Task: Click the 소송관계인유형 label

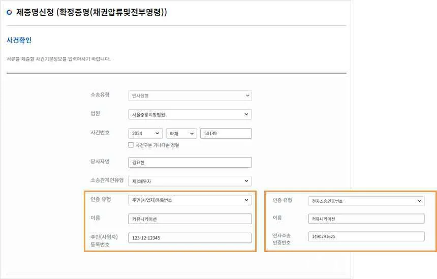Action: point(107,180)
